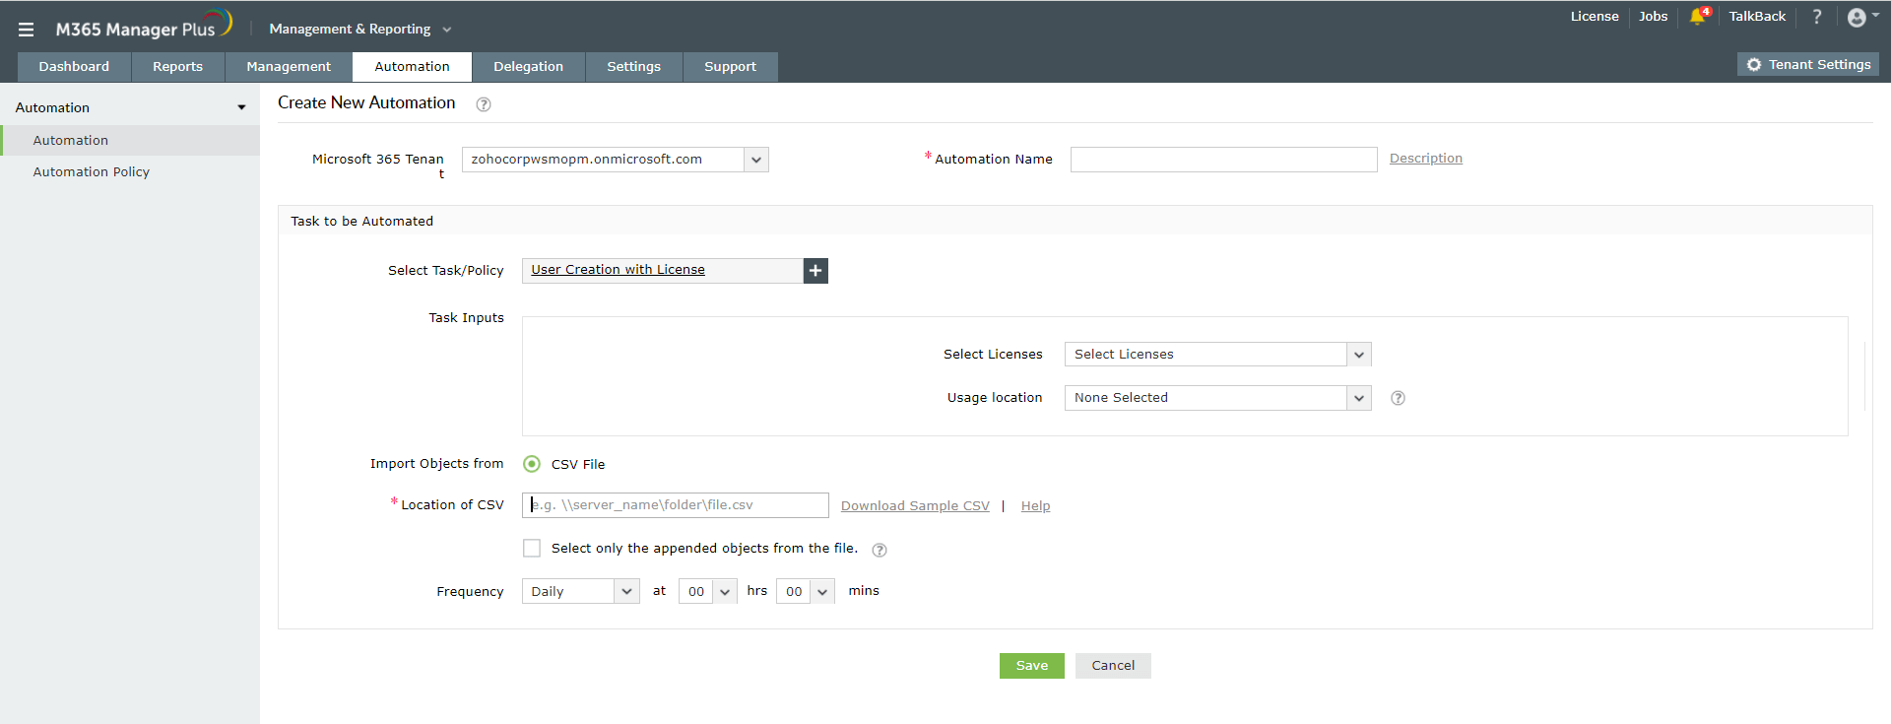Select the CSV File radio button

click(532, 464)
